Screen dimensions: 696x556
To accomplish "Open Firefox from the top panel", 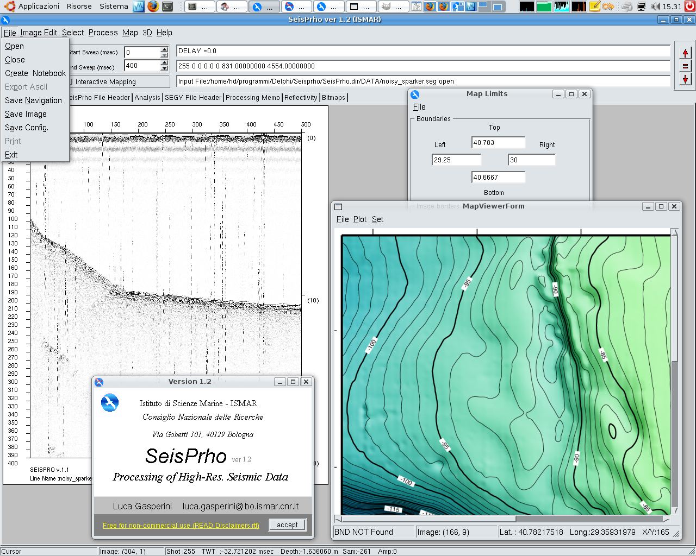I will point(153,7).
